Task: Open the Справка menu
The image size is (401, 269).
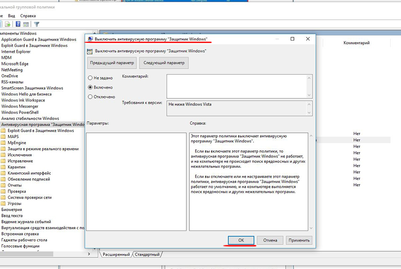Action: click(x=28, y=16)
